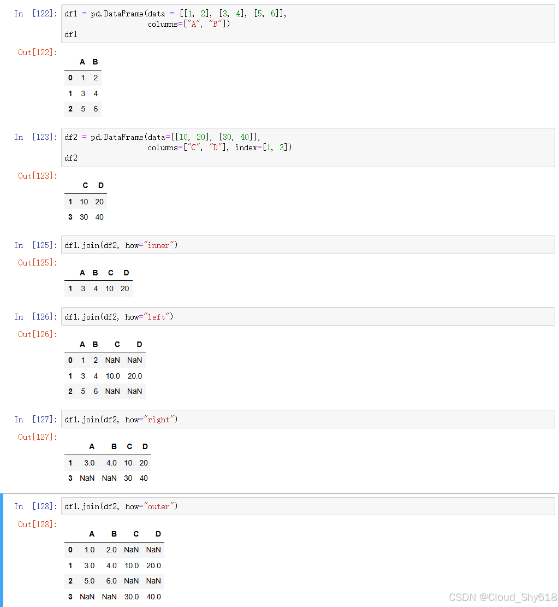Click value 30 in Out[127] table

[128, 478]
